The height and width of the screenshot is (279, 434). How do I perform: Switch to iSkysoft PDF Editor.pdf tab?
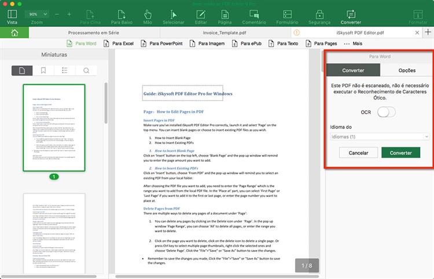tap(360, 32)
